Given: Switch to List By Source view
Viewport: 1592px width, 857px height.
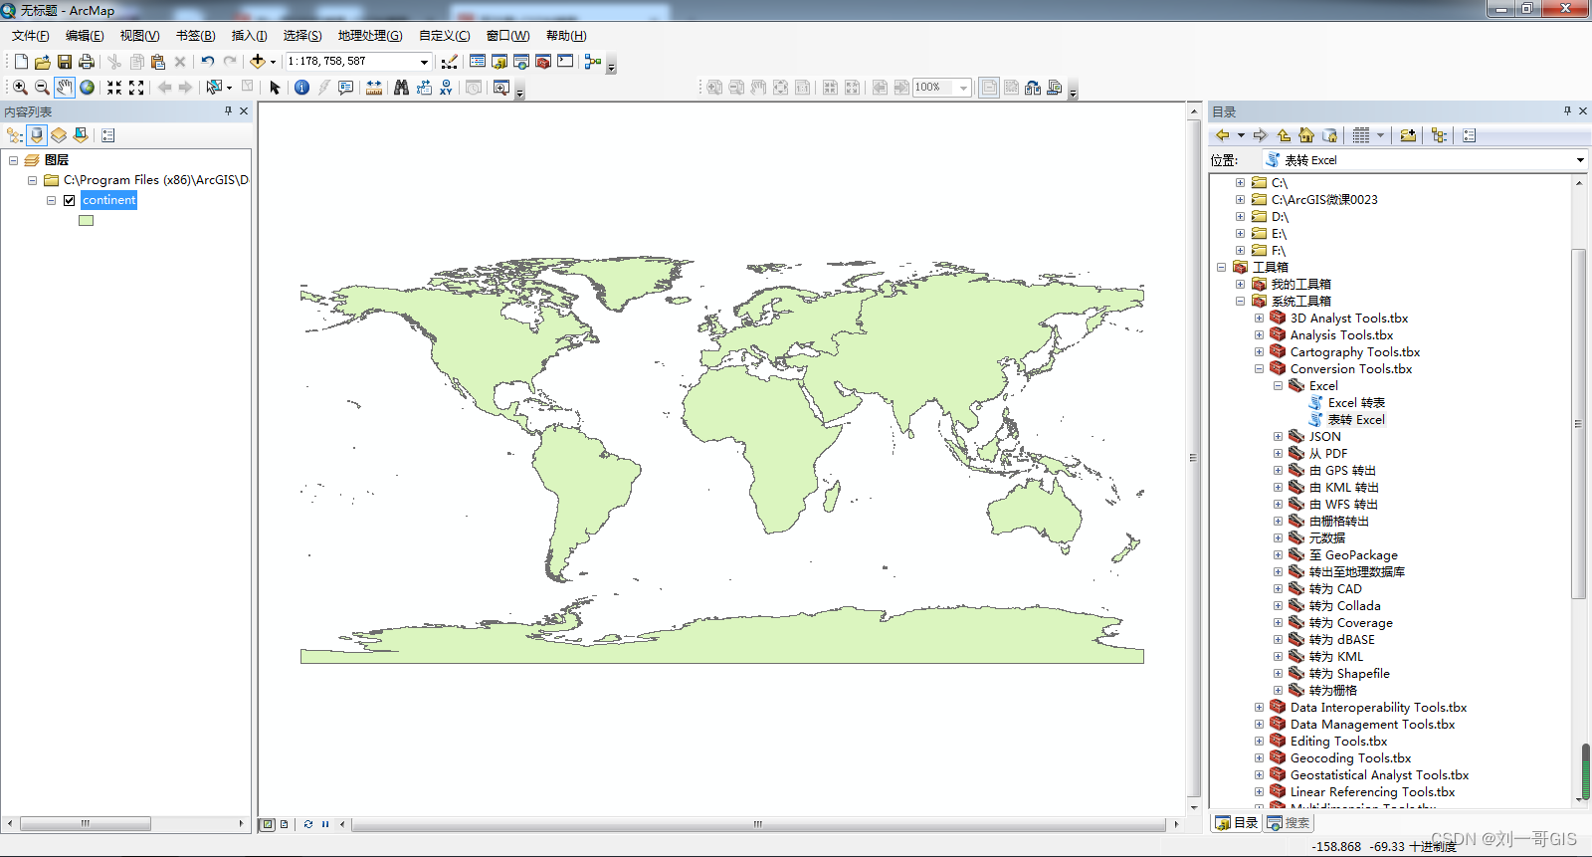Looking at the screenshot, I should (37, 135).
